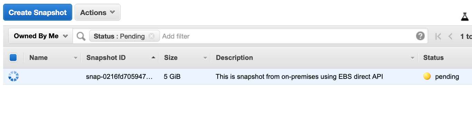Go to the previous page arrow

[450, 36]
